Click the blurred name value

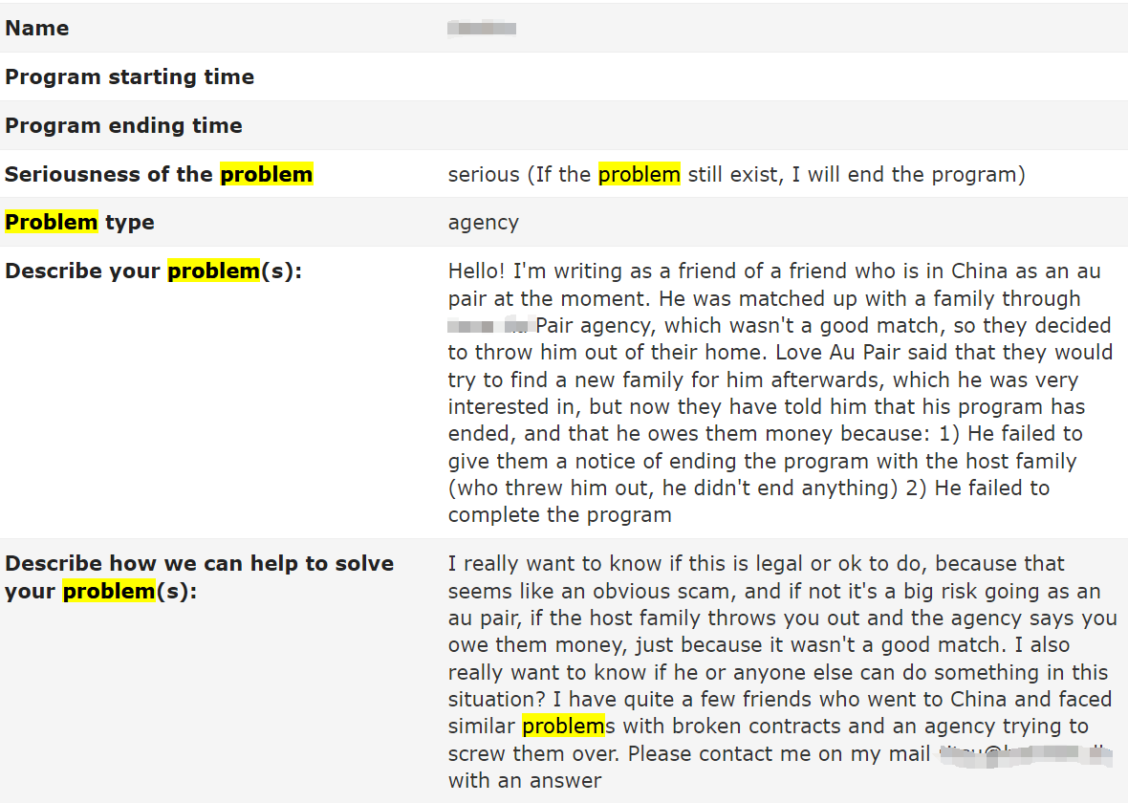tap(481, 28)
